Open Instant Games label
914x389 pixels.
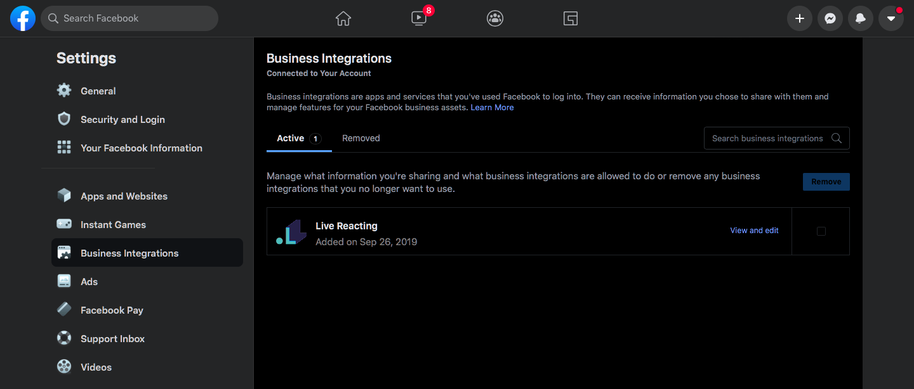click(113, 224)
